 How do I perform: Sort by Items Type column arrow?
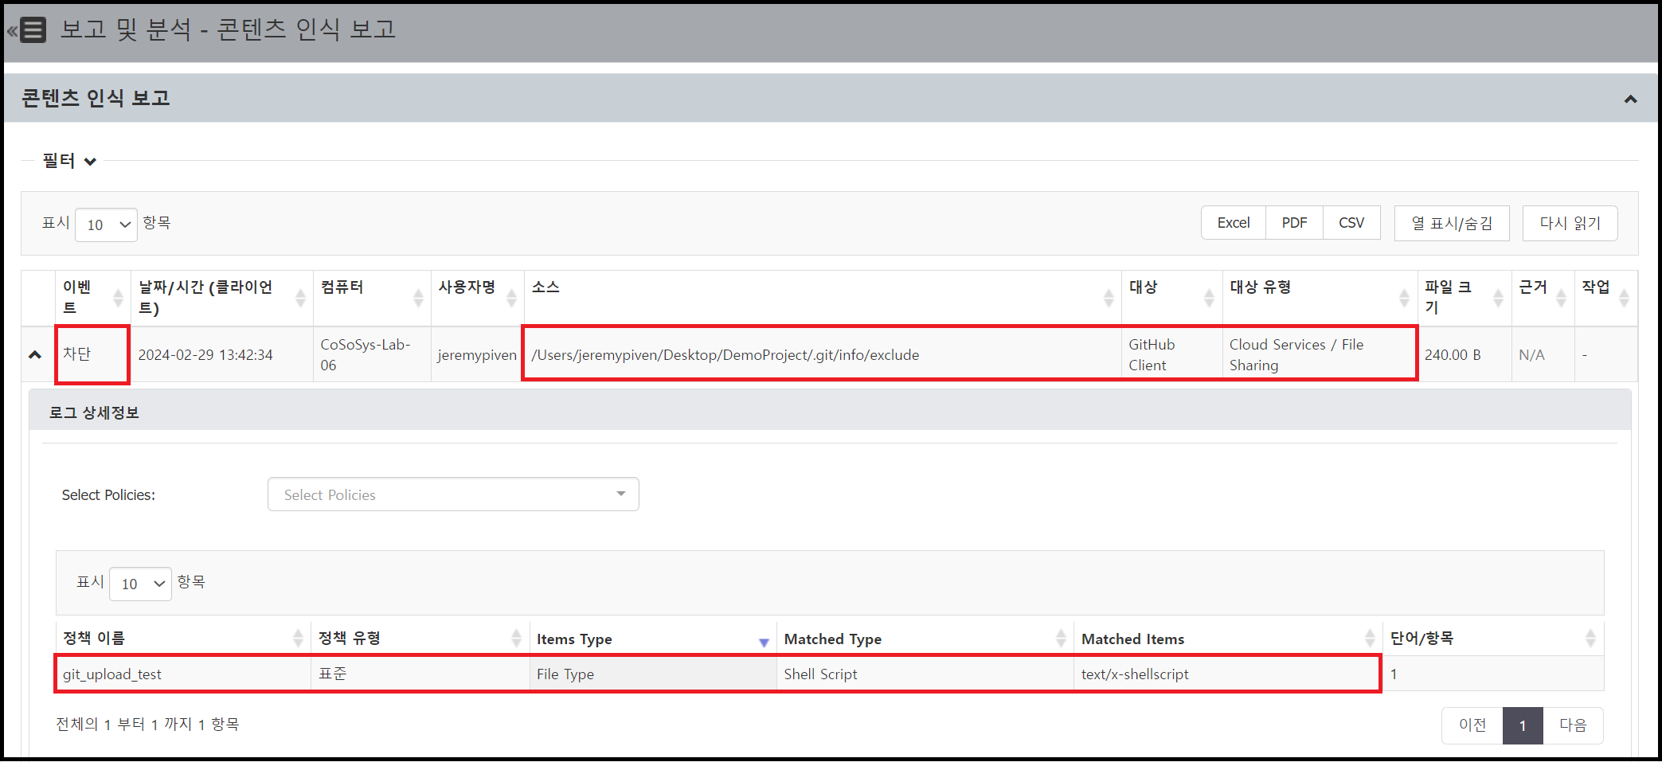pyautogui.click(x=764, y=641)
